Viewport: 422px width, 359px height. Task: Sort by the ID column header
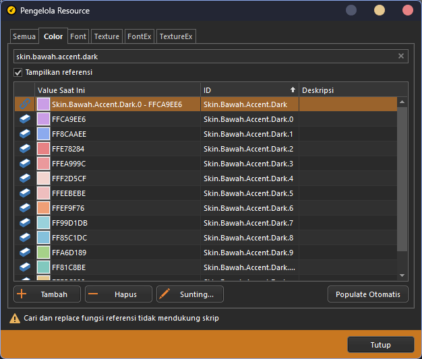coord(248,90)
